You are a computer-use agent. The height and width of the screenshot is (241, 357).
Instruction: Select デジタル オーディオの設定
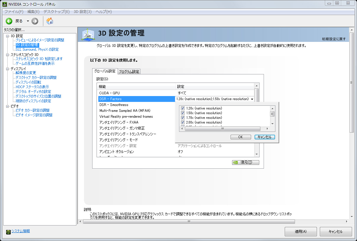coord(33,92)
